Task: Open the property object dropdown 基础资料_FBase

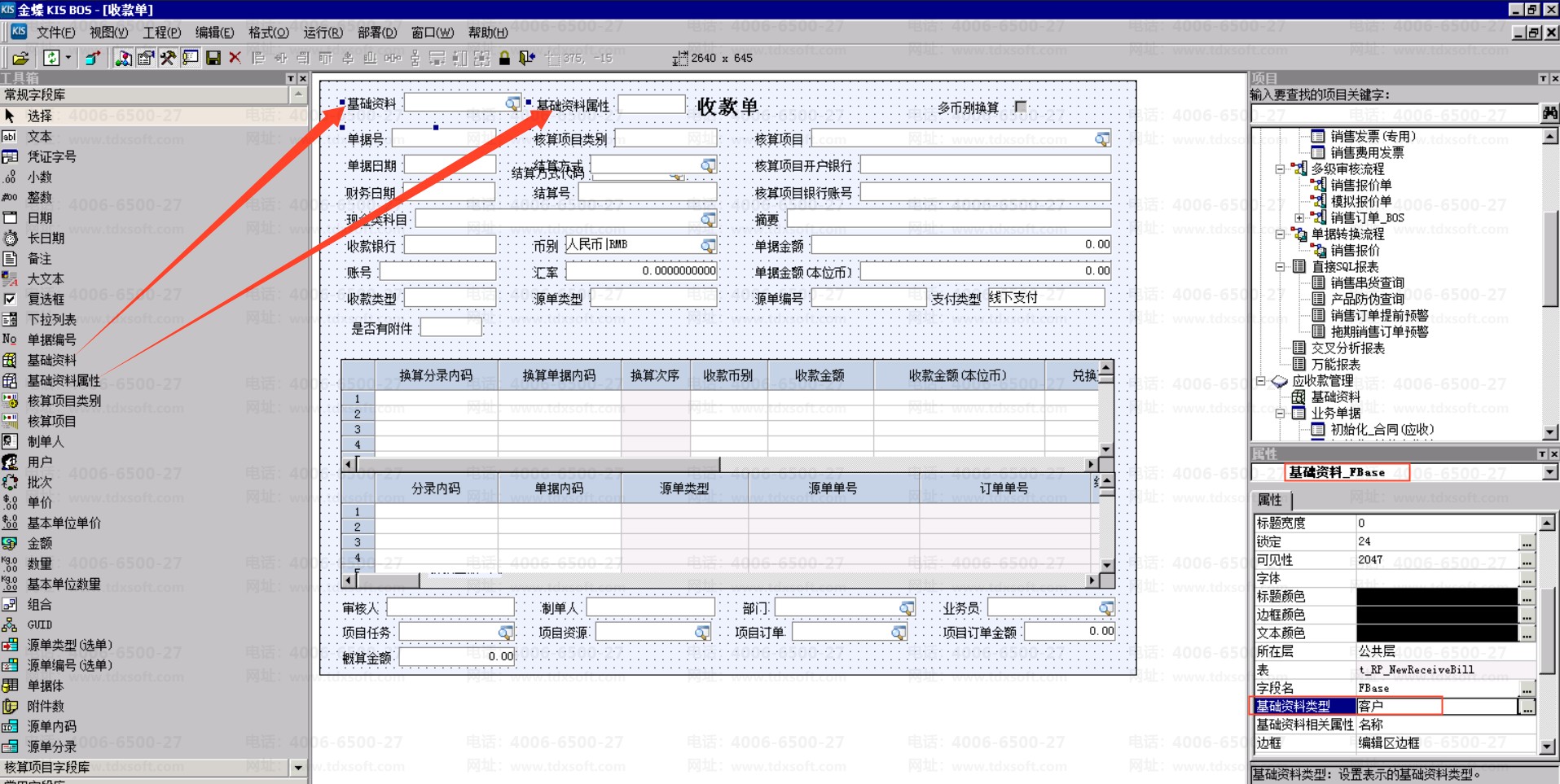Action: click(1549, 472)
